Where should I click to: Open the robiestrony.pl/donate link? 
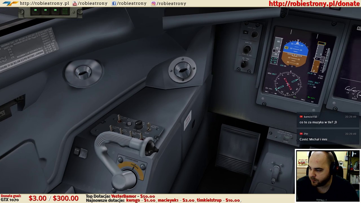pyautogui.click(x=314, y=3)
